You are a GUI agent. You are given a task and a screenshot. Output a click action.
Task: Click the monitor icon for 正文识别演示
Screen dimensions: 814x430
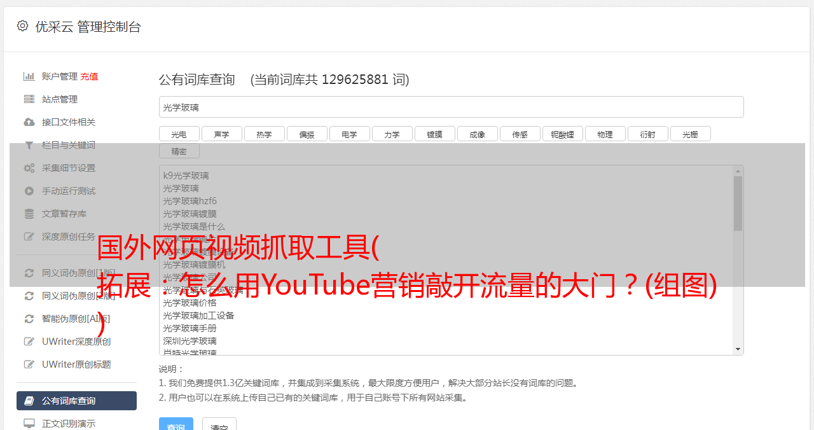pyautogui.click(x=29, y=424)
